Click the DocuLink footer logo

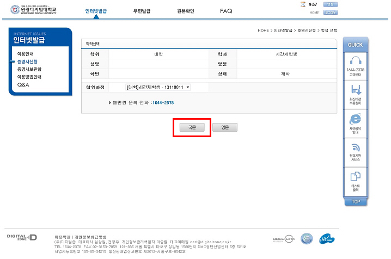[284, 239]
